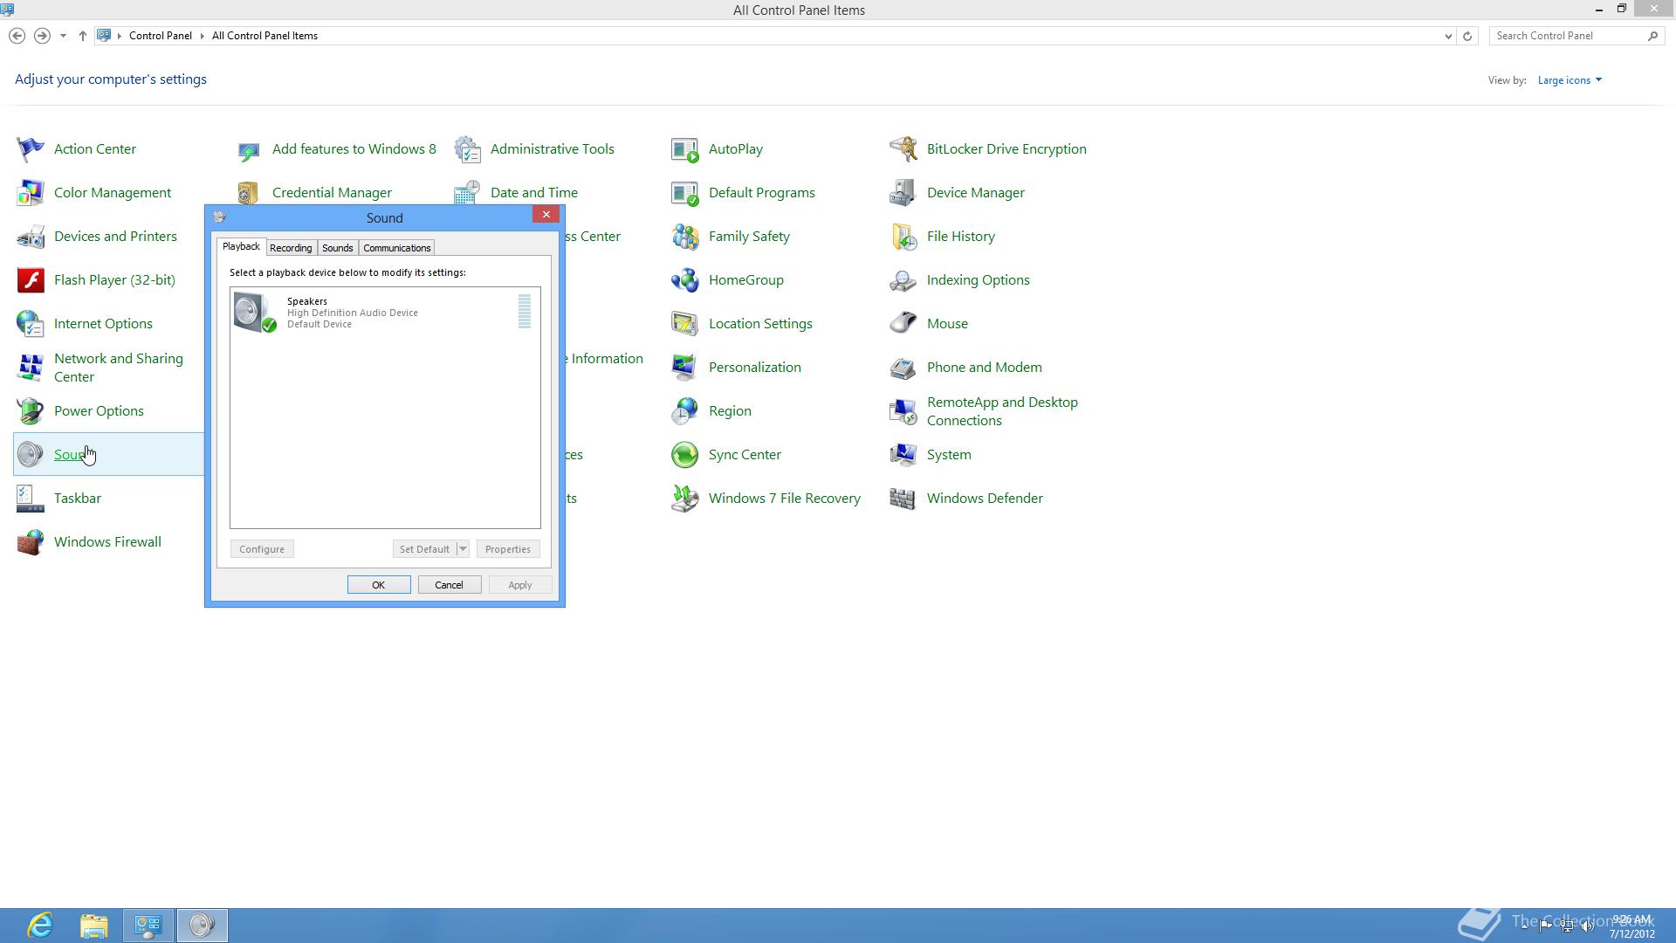Open the BitLocker Drive Encryption icon
This screenshot has width=1676, height=943.
903,149
